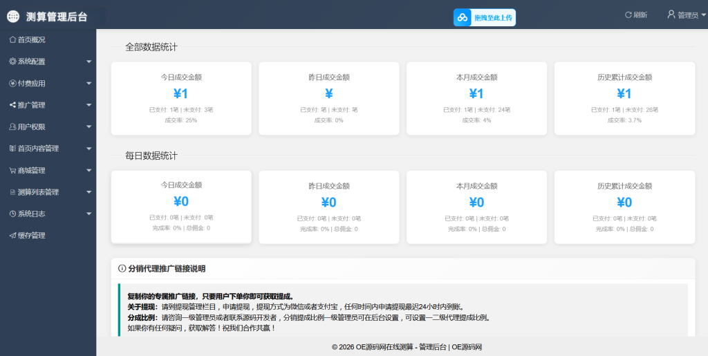Click 如果你有任何疑问 closing line
Screen dimensions: 708x356
(x=201, y=328)
